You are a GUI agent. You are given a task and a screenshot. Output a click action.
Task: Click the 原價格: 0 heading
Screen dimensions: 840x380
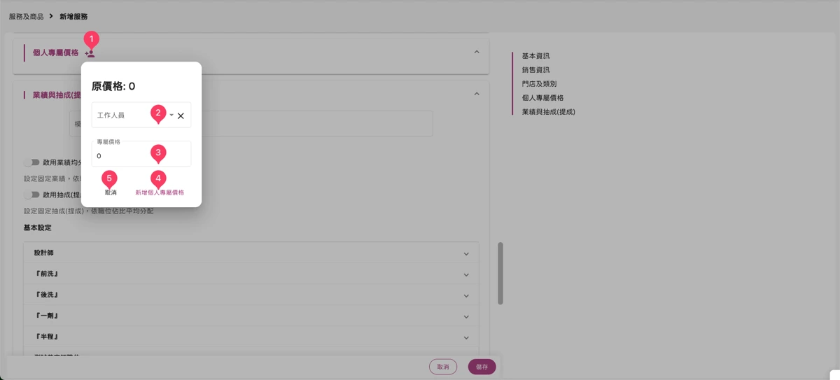click(113, 86)
